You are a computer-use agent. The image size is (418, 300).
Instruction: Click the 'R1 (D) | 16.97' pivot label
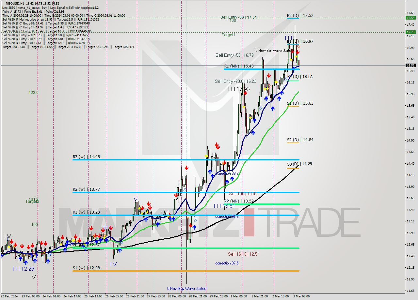300,41
